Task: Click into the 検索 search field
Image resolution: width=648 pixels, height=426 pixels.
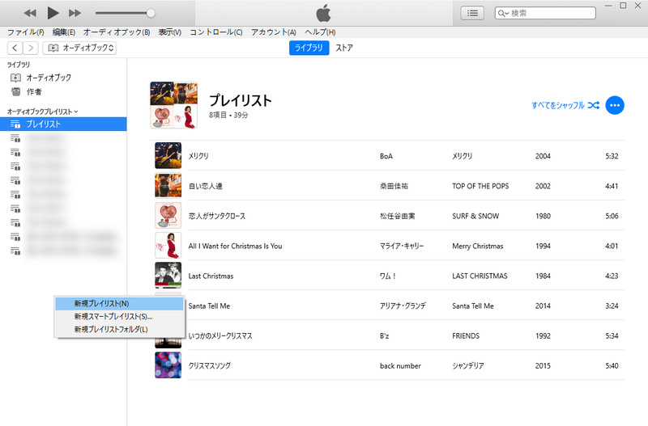Action: pos(545,13)
